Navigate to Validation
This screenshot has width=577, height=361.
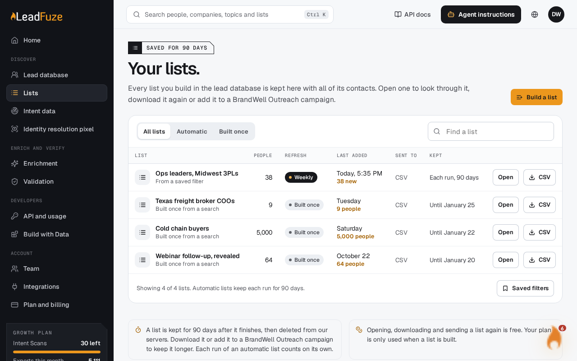point(57,181)
